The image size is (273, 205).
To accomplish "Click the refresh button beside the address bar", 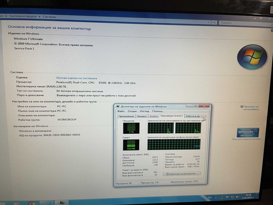I will tap(214, 23).
